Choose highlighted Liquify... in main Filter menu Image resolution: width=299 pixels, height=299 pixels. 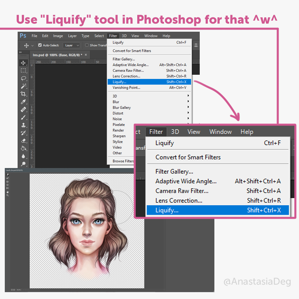149,82
